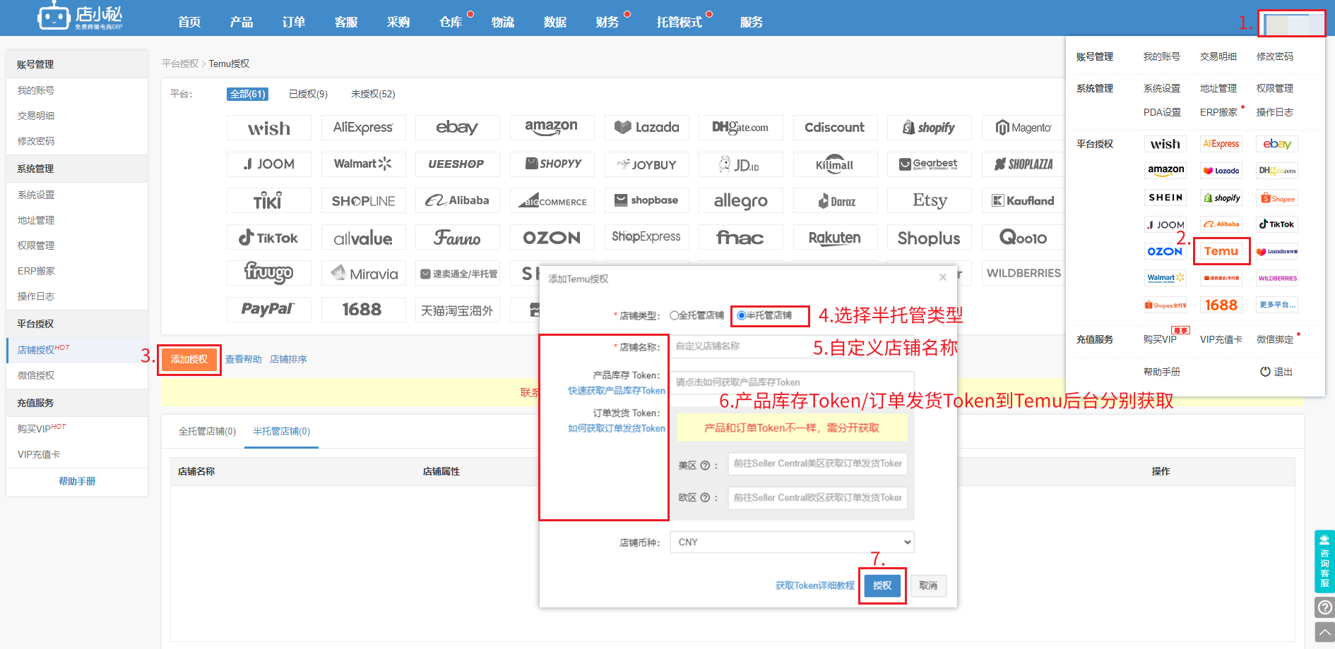
Task: Click the help question mark for 欧区
Action: pos(704,497)
